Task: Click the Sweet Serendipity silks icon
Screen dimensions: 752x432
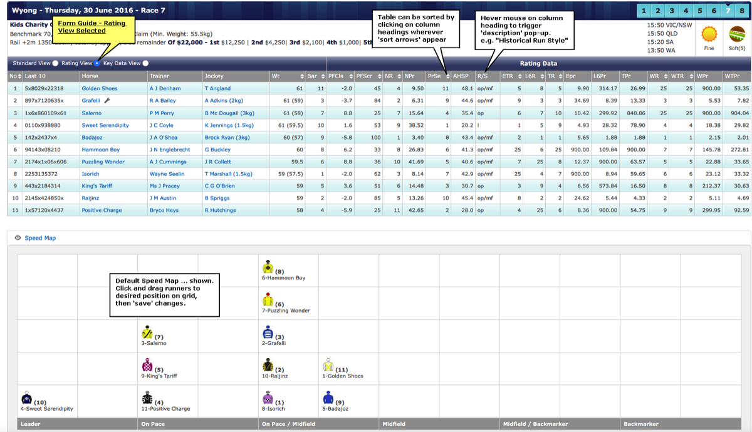Action: [26, 398]
